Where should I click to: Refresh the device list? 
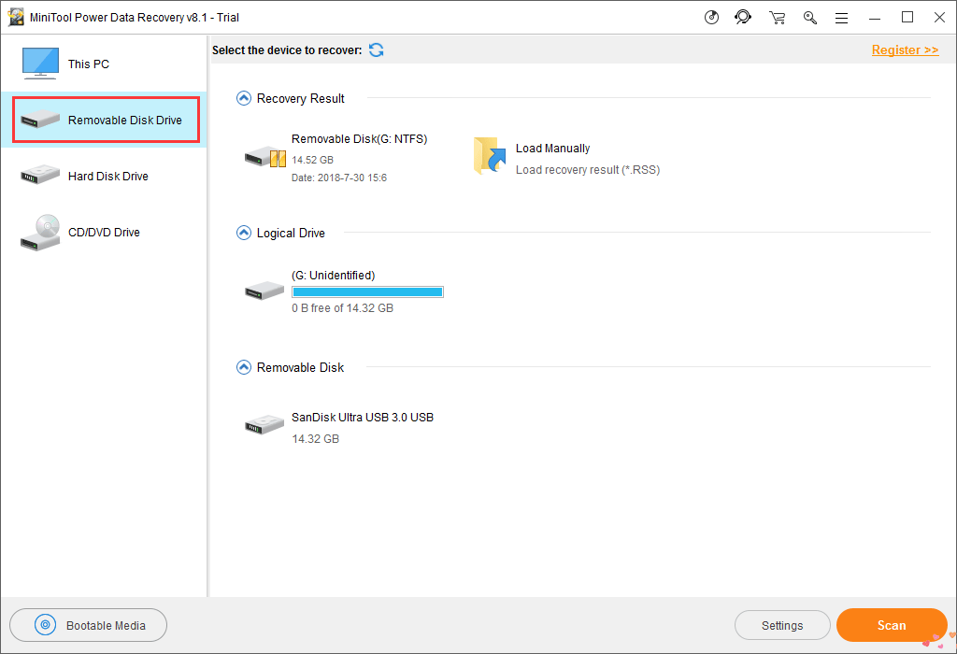coord(376,50)
